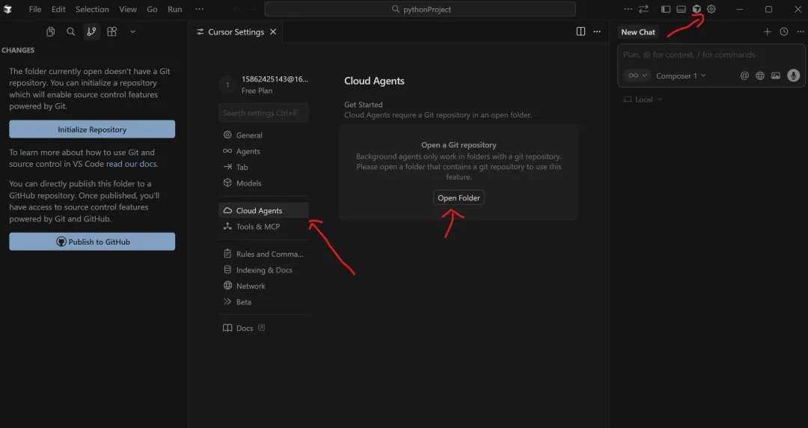The width and height of the screenshot is (808, 428).
Task: Click the @ add context icon
Action: 744,76
